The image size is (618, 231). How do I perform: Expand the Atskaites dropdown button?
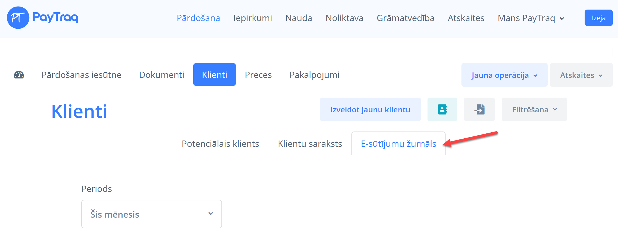[x=581, y=75]
